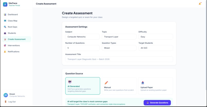Click the 'Create Assessment' top bar title
Image resolution: width=207 pixels, height=107 pixels.
[x=46, y=4]
